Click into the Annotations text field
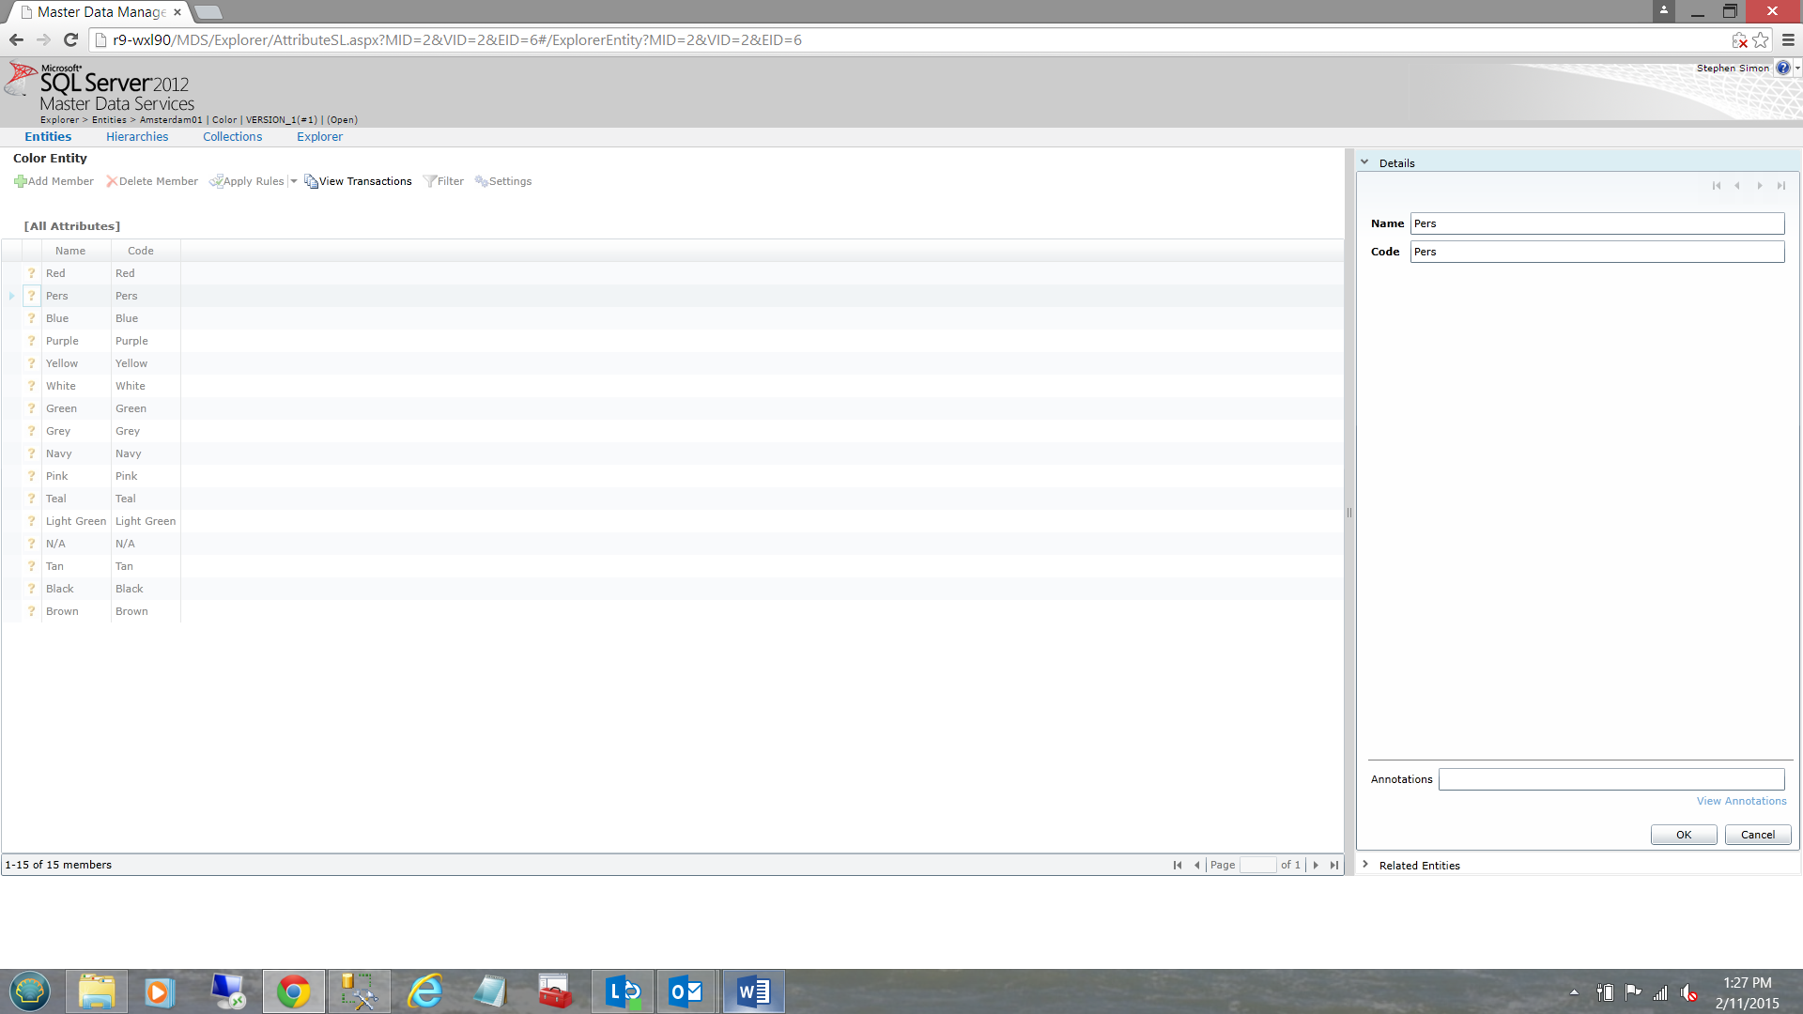Image resolution: width=1803 pixels, height=1014 pixels. 1610,779
